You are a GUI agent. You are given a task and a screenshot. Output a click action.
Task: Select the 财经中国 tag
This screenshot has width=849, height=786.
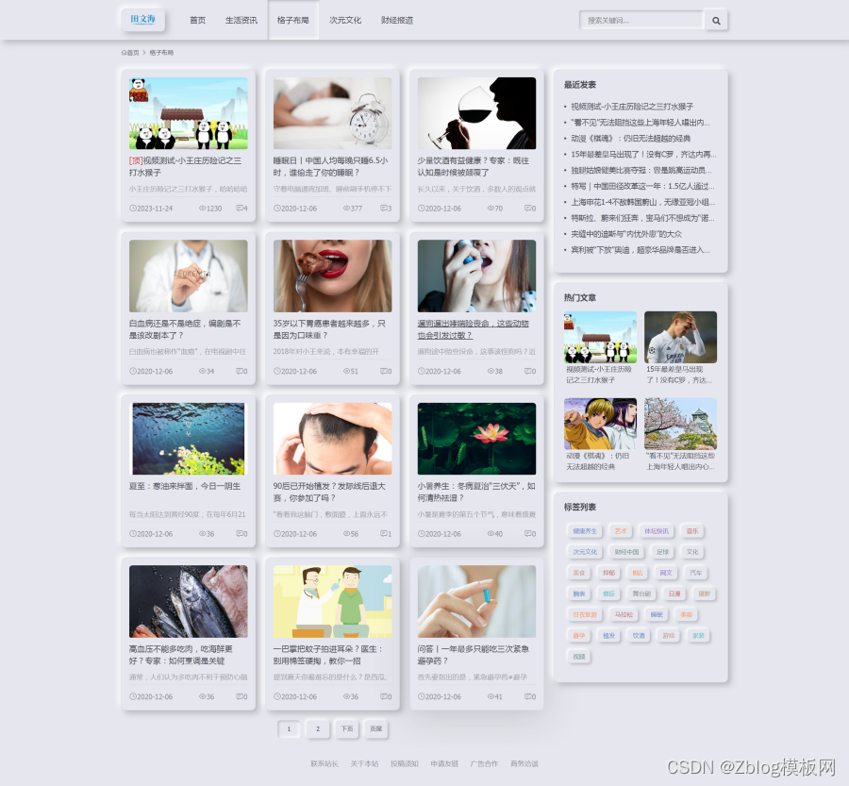[x=626, y=552]
